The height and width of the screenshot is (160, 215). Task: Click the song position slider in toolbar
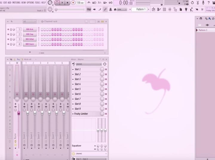click(70, 10)
